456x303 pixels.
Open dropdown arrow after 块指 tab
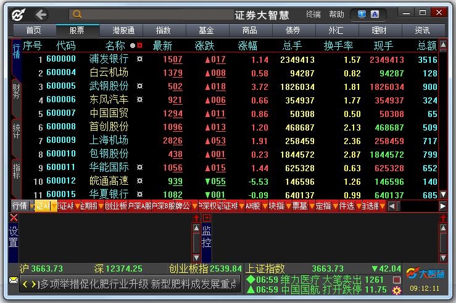pyautogui.click(x=289, y=206)
